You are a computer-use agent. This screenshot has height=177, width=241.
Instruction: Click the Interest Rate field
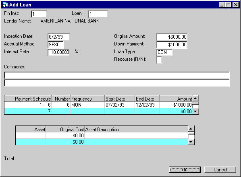point(59,52)
